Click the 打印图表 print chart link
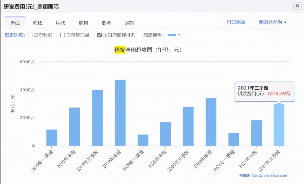The height and width of the screenshot is (184, 304). point(236,22)
